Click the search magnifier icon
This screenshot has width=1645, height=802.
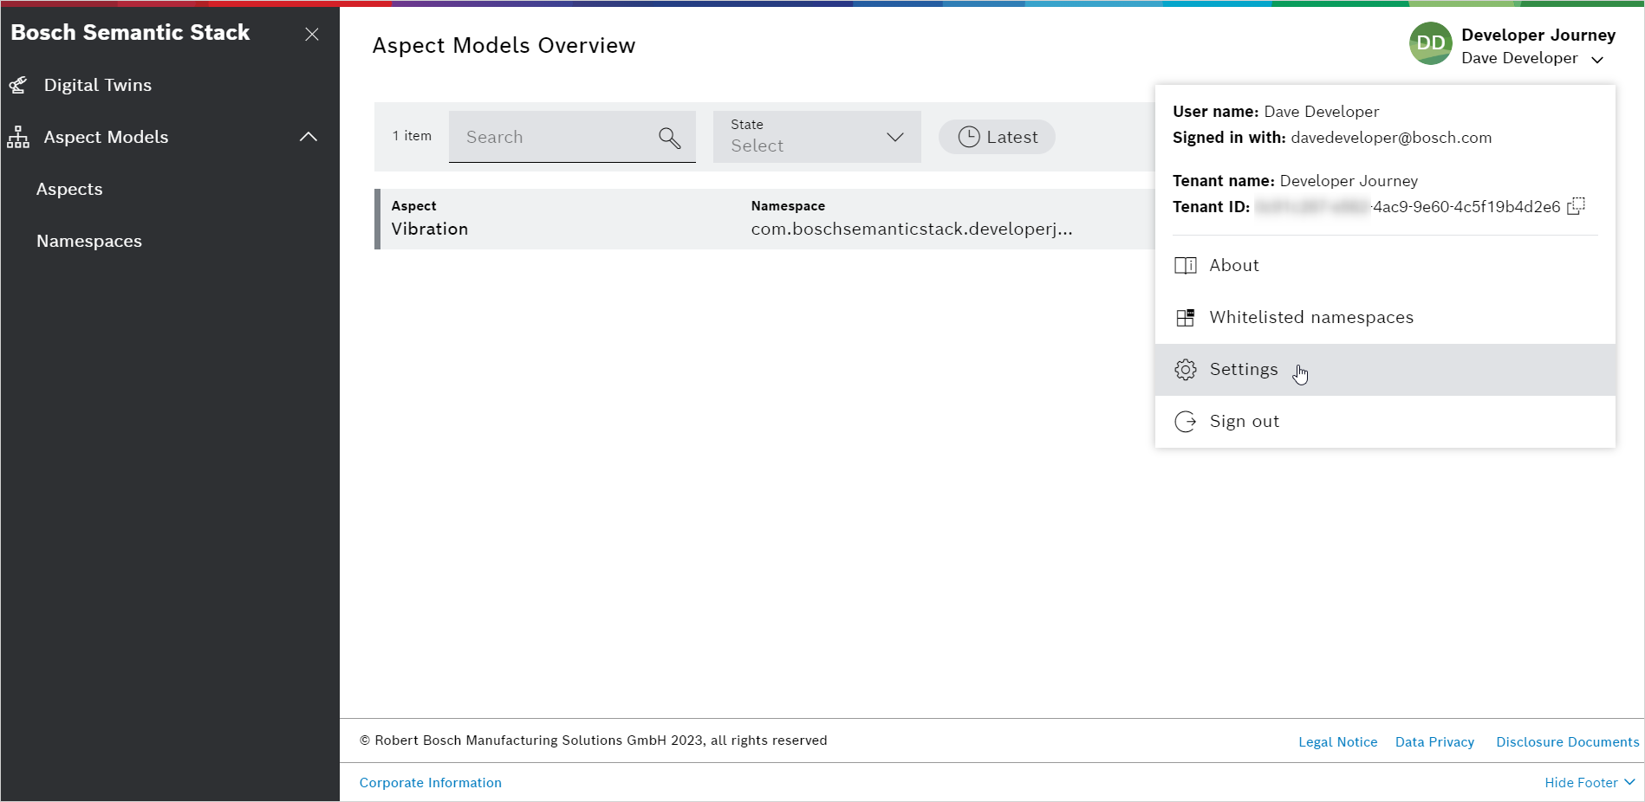pos(669,138)
